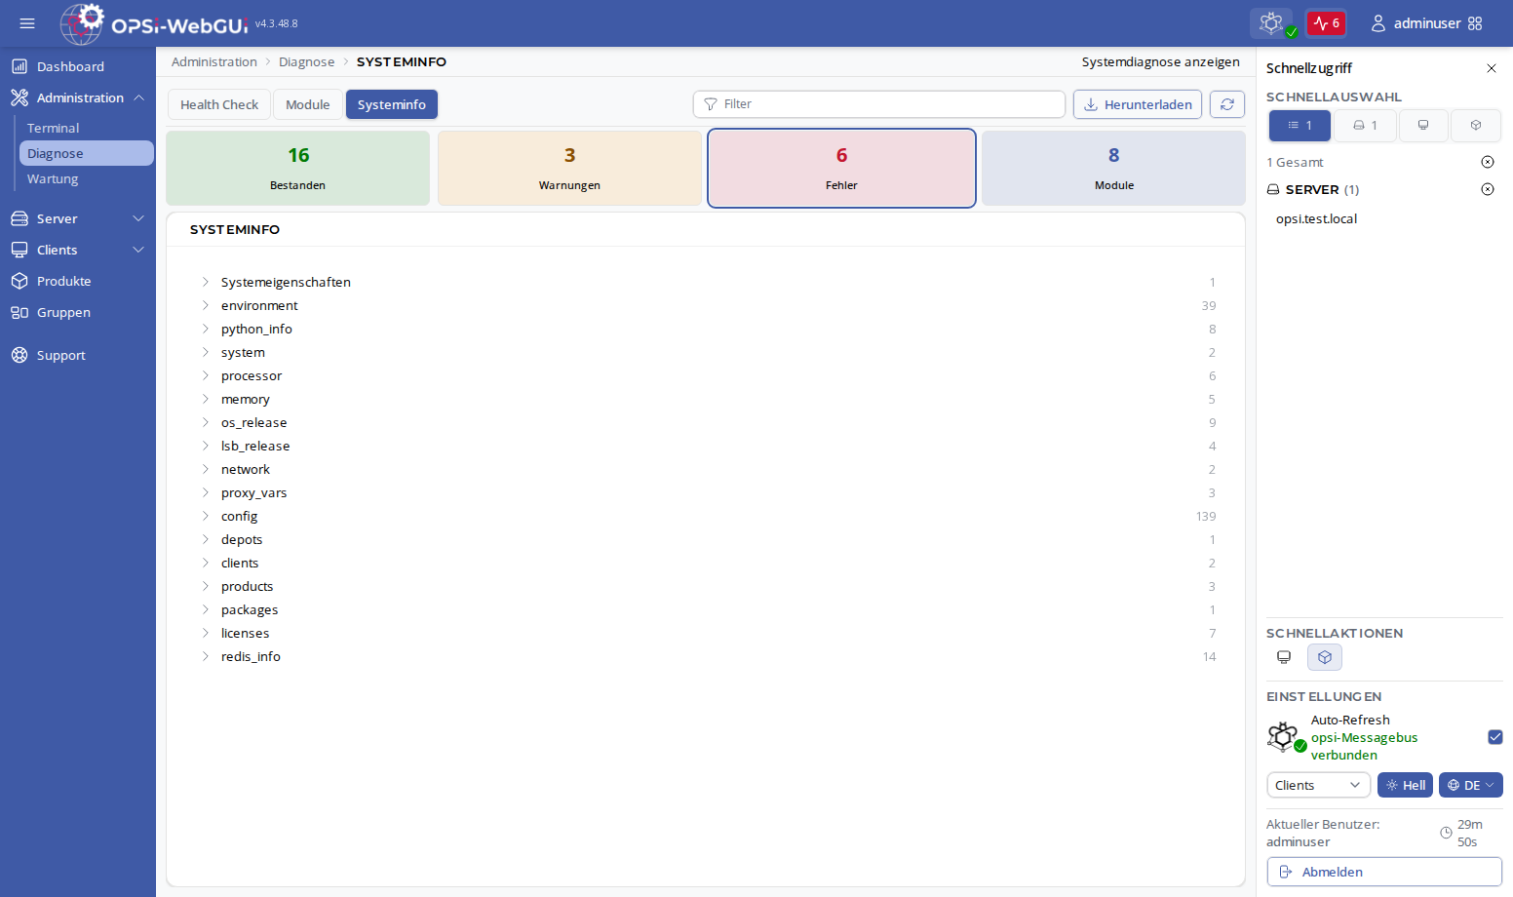Click the OPSI-WebGUI logo
Image resolution: width=1513 pixels, height=897 pixels.
coord(154,23)
